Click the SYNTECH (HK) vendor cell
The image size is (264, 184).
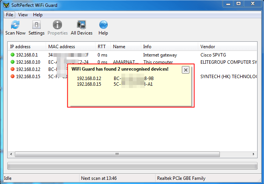[x=229, y=77]
